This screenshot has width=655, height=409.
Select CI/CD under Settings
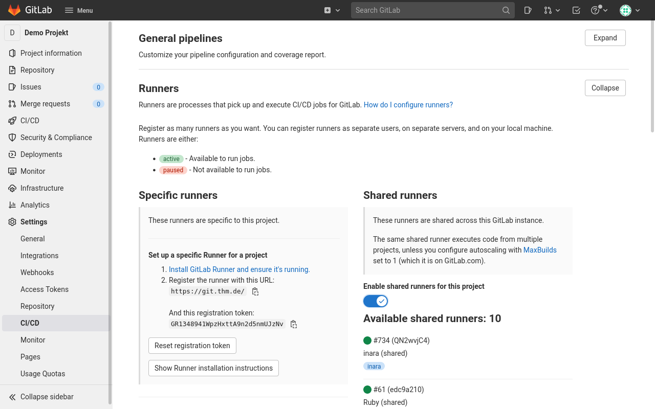click(55, 323)
